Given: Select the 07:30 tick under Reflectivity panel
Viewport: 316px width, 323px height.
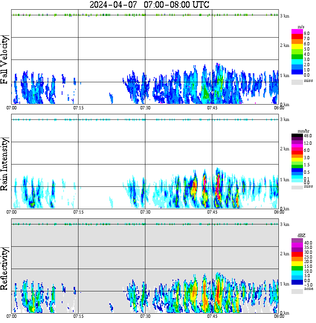Looking at the screenshot, I should [x=145, y=316].
